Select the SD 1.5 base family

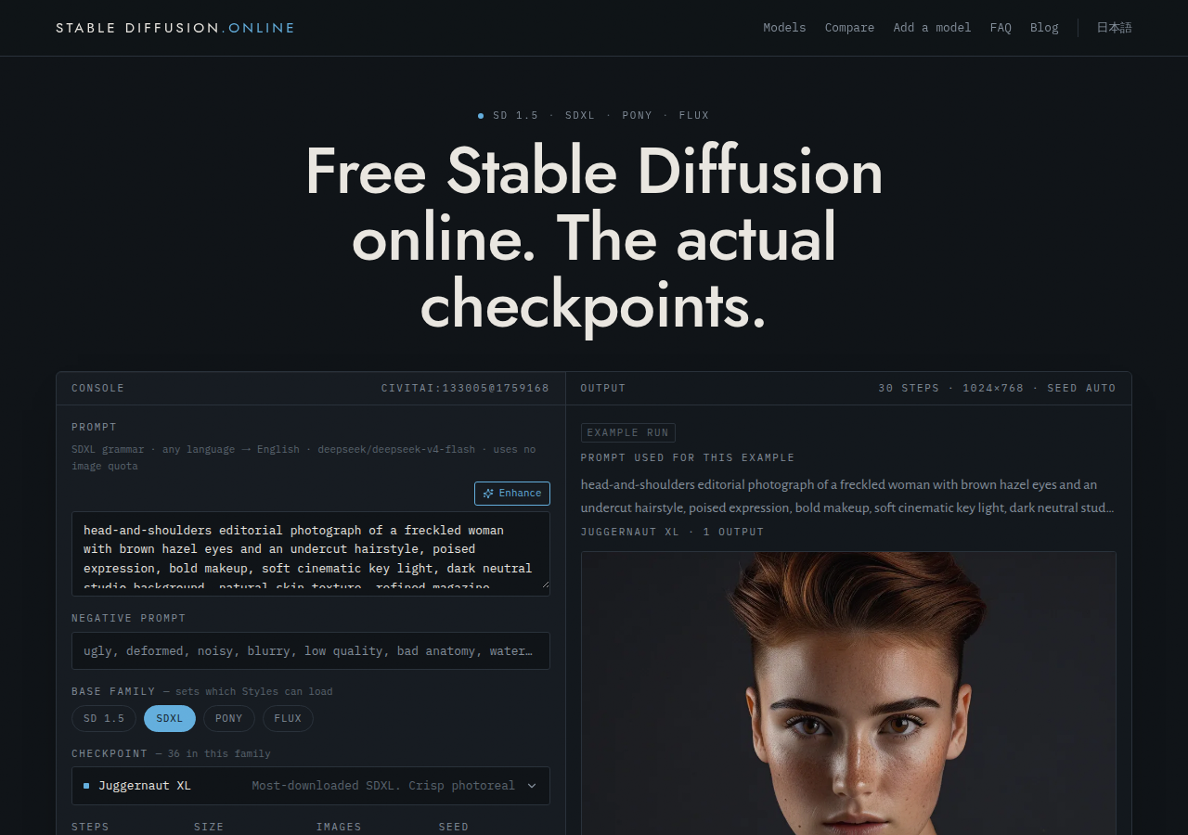(104, 718)
